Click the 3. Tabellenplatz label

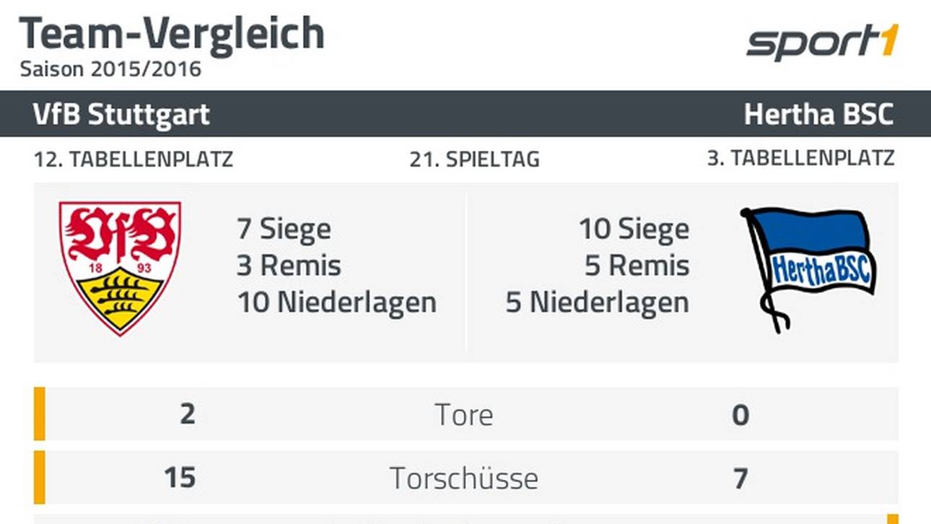tap(800, 158)
